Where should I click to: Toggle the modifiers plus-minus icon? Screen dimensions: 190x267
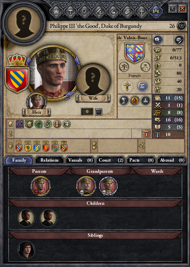click(10, 133)
